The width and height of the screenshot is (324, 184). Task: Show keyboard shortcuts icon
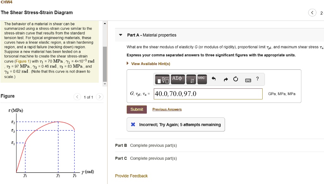248,80
